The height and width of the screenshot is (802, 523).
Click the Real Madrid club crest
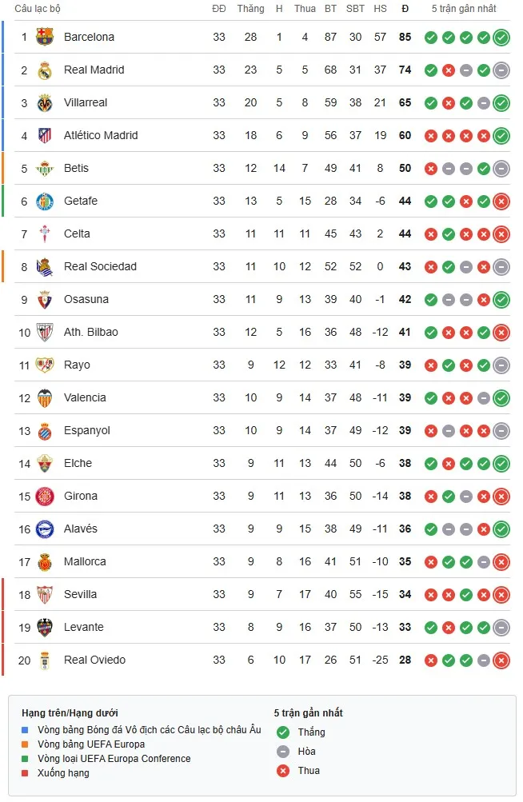[x=46, y=70]
